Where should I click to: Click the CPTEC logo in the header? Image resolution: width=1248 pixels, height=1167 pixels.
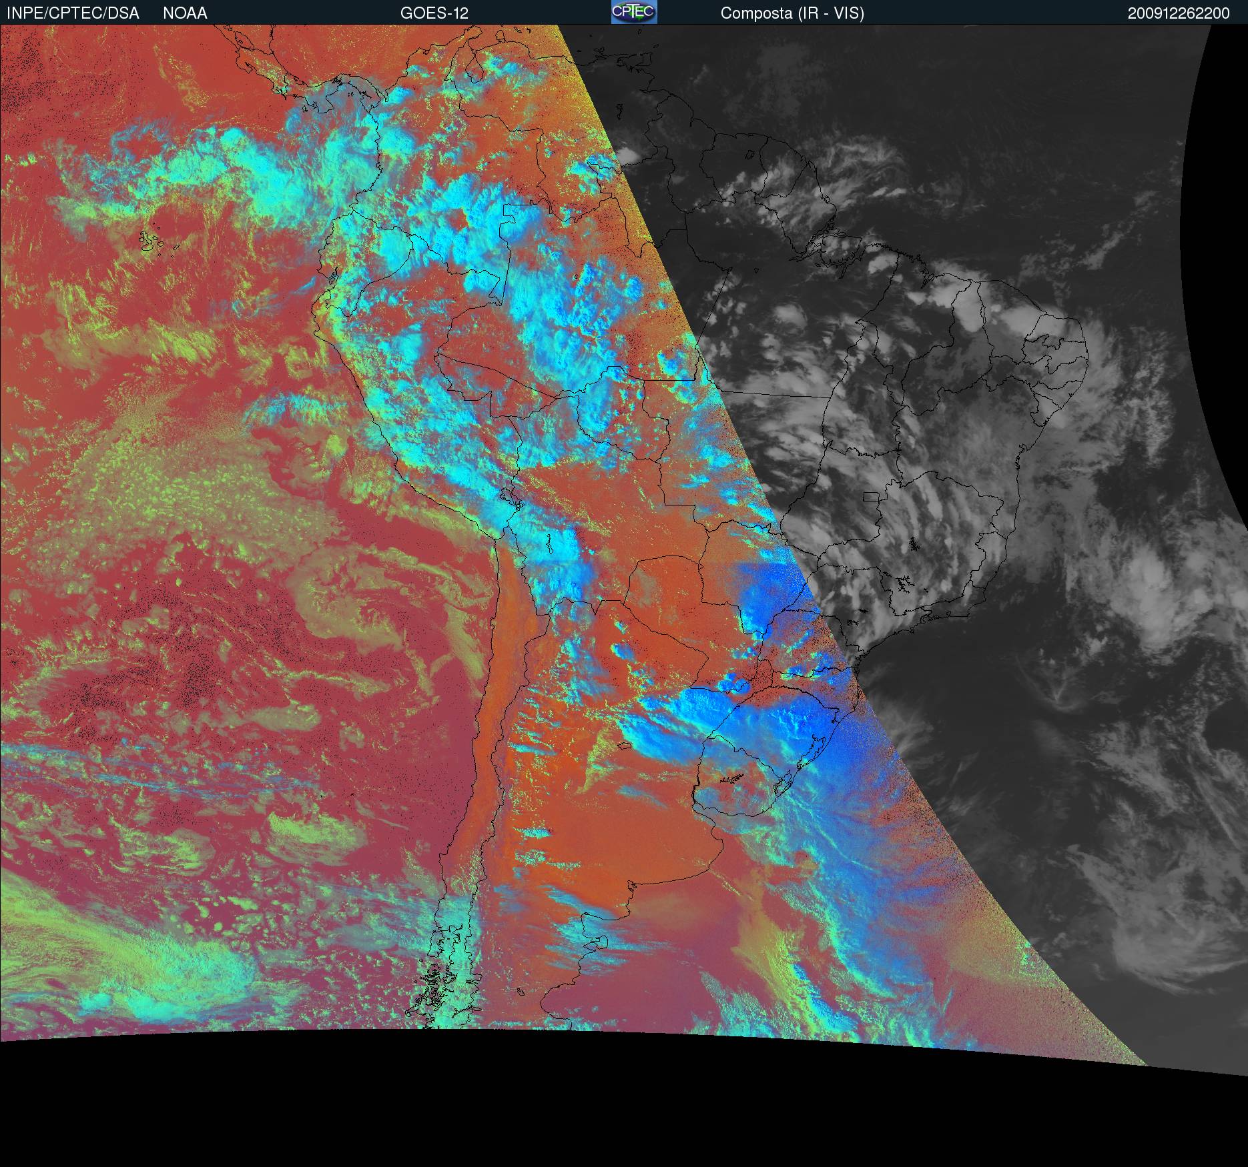pos(634,12)
